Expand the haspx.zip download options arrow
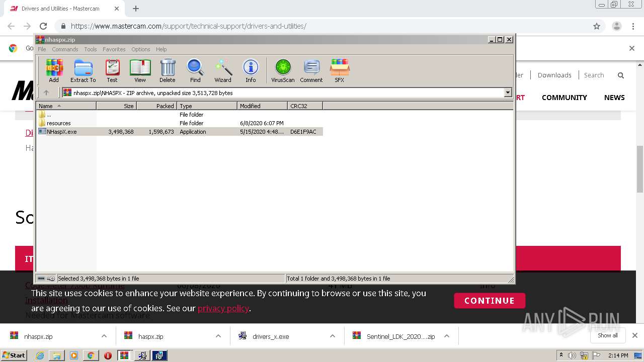 point(218,336)
